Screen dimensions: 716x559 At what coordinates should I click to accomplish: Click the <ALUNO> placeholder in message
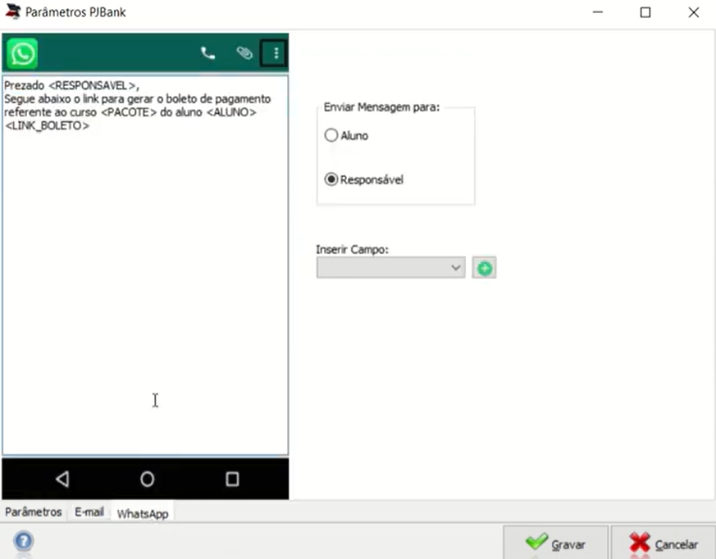(231, 112)
